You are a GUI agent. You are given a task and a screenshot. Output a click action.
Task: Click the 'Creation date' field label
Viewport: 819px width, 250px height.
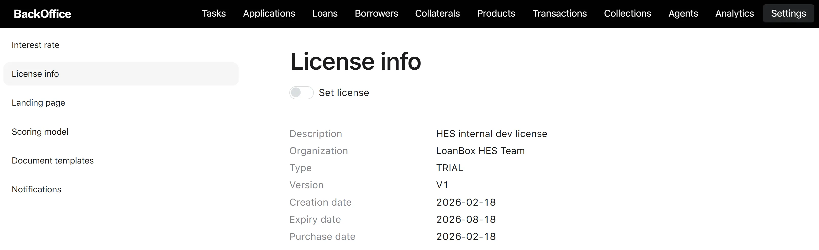pyautogui.click(x=320, y=202)
